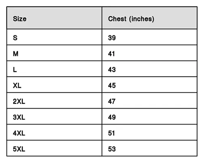This screenshot has height=162, width=203.
Task: Highlight the chest value 53
Action: (x=112, y=149)
